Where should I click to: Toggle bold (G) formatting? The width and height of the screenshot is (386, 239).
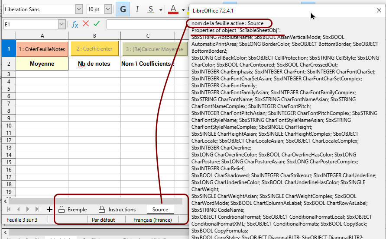tap(123, 10)
